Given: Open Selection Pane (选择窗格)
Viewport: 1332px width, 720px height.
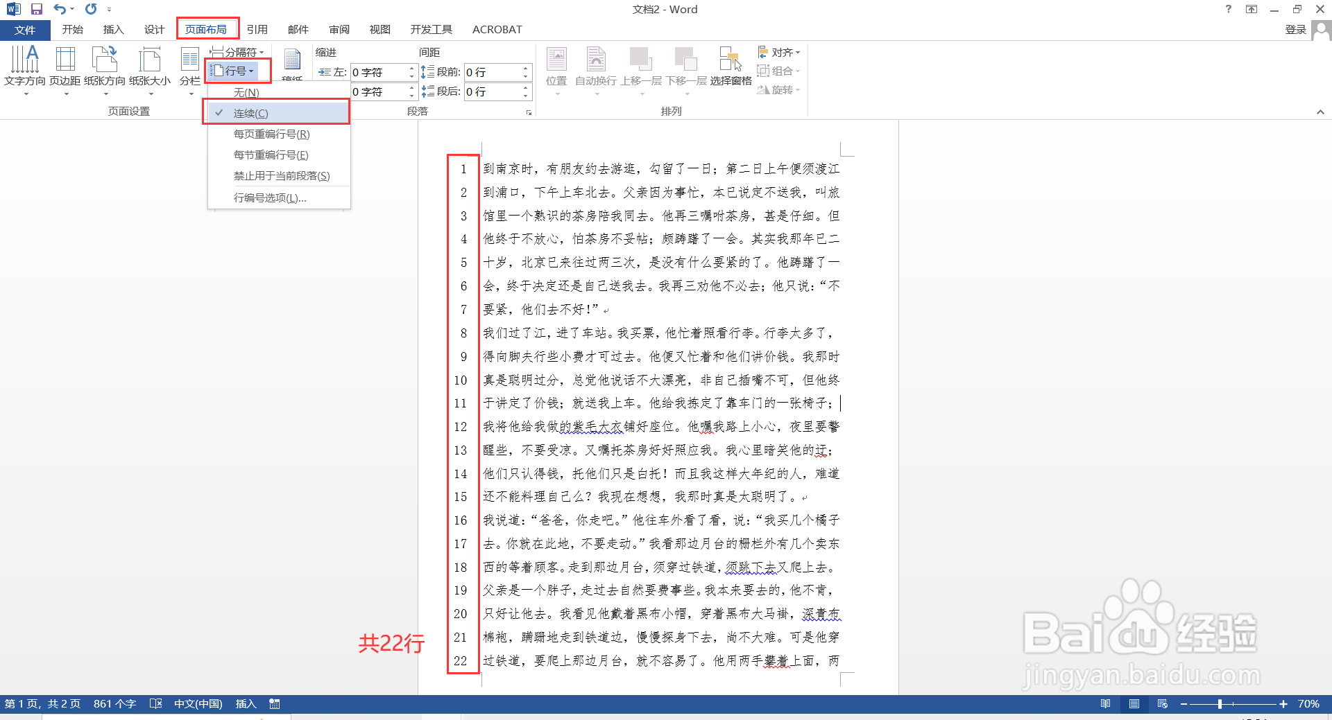Looking at the screenshot, I should tap(731, 67).
